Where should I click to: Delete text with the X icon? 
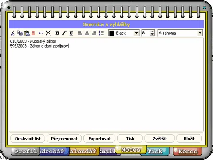pyautogui.click(x=48, y=33)
